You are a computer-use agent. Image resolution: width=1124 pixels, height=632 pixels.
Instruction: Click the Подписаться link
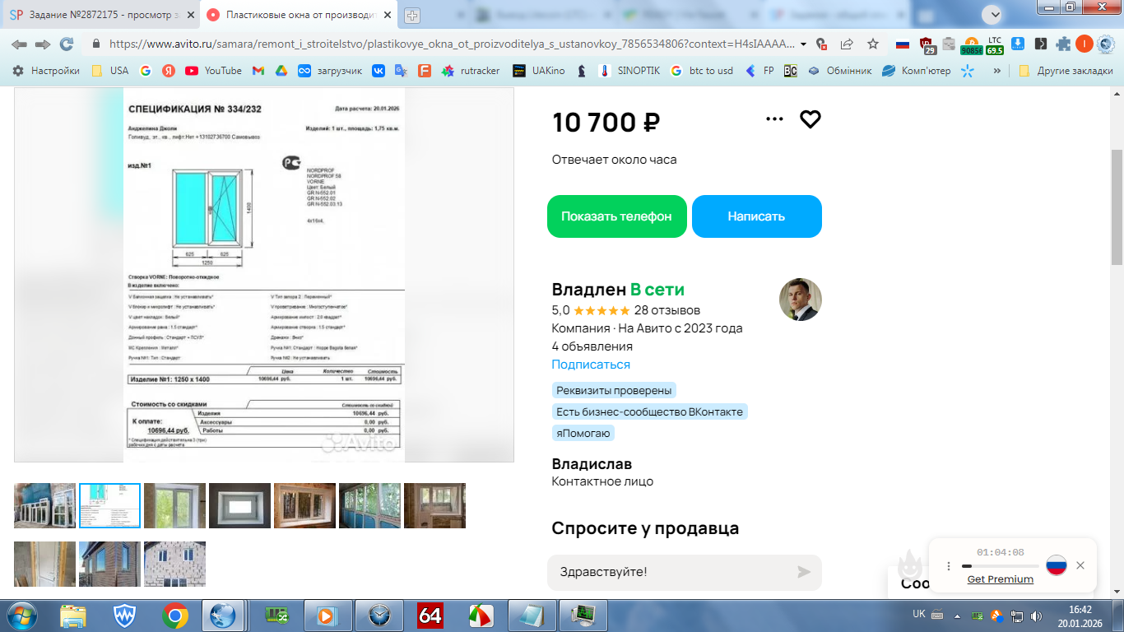(591, 365)
